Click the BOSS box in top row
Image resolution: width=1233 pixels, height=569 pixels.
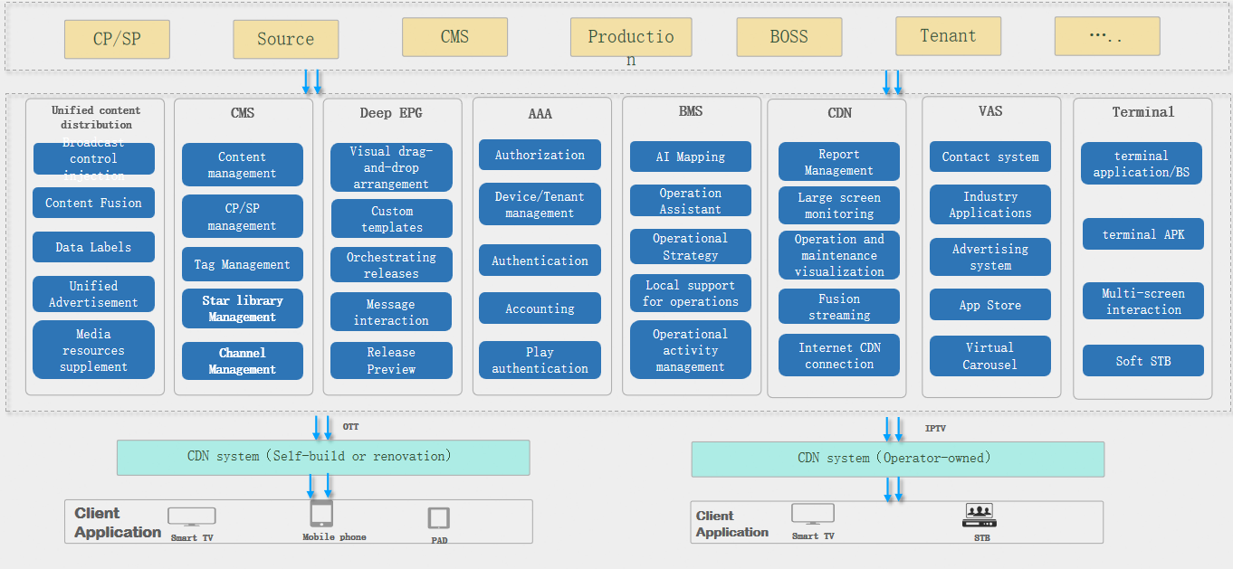(x=789, y=37)
